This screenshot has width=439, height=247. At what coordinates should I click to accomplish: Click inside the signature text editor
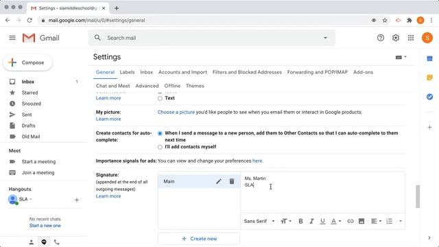[x=322, y=193]
